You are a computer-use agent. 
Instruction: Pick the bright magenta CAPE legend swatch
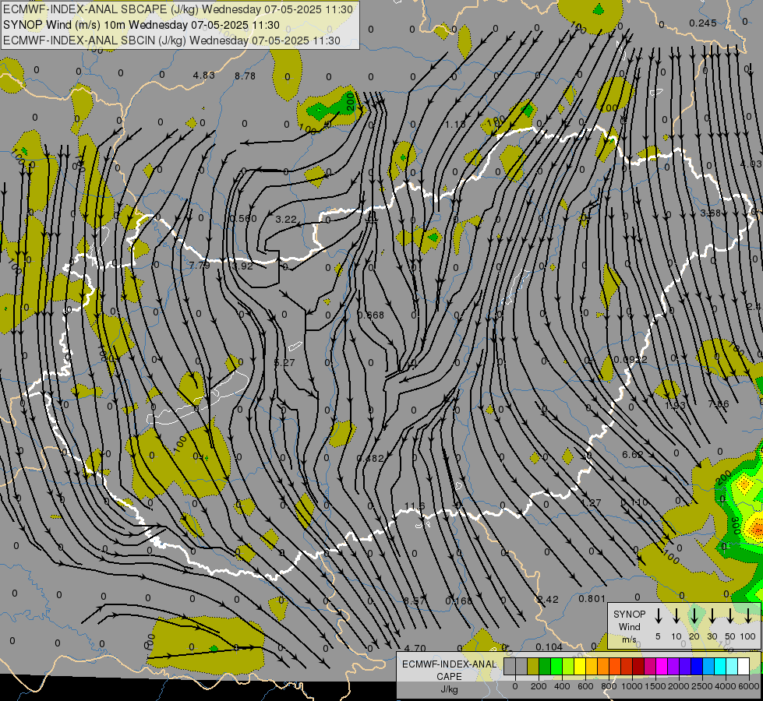point(662,666)
